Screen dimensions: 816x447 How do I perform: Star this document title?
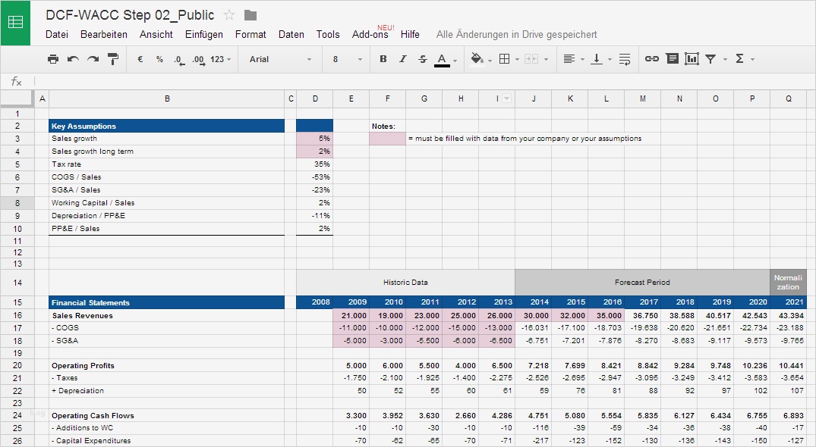[229, 15]
